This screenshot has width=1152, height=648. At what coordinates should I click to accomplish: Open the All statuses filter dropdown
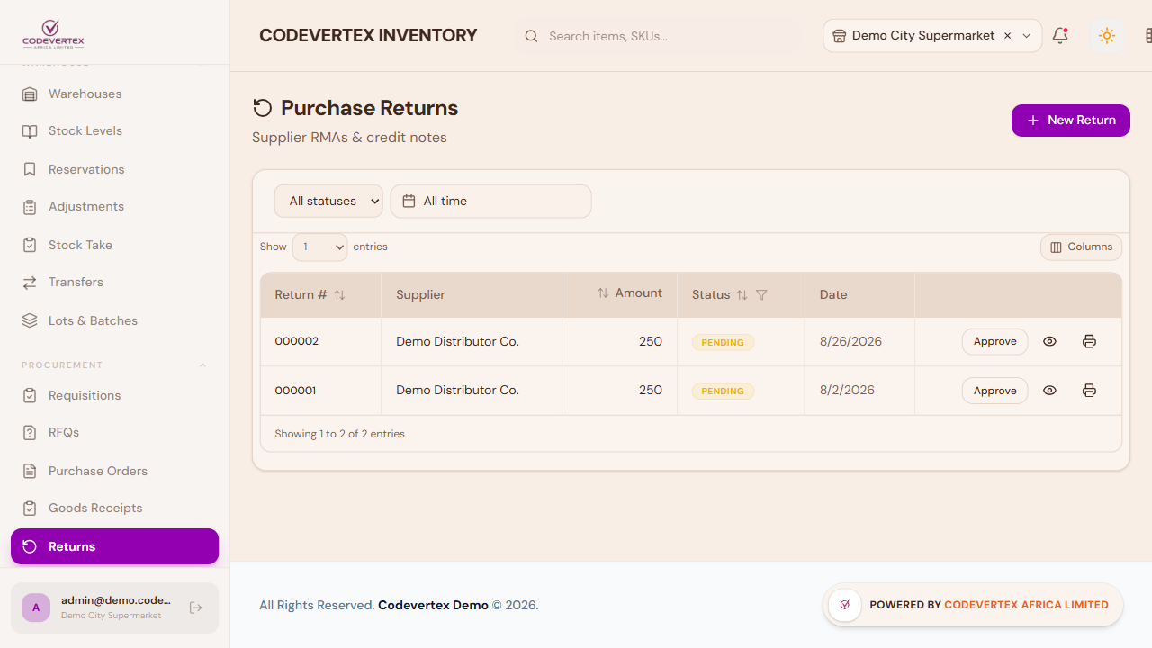pyautogui.click(x=328, y=201)
